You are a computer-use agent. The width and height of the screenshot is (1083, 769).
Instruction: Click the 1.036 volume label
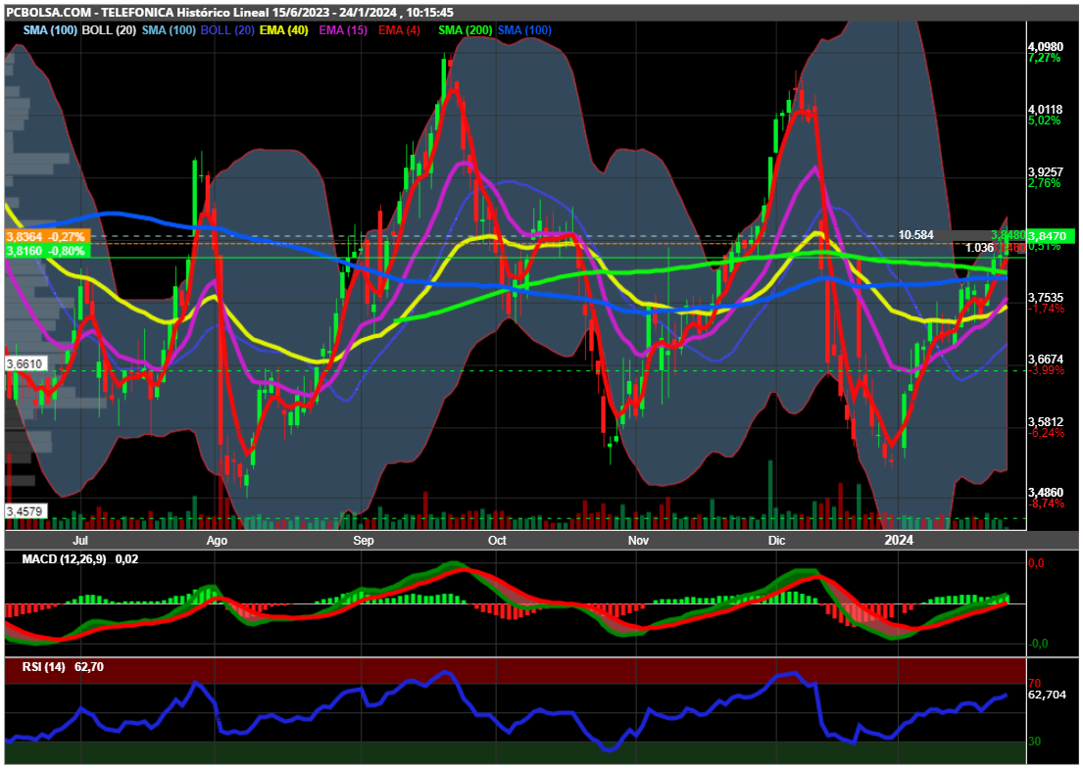979,248
